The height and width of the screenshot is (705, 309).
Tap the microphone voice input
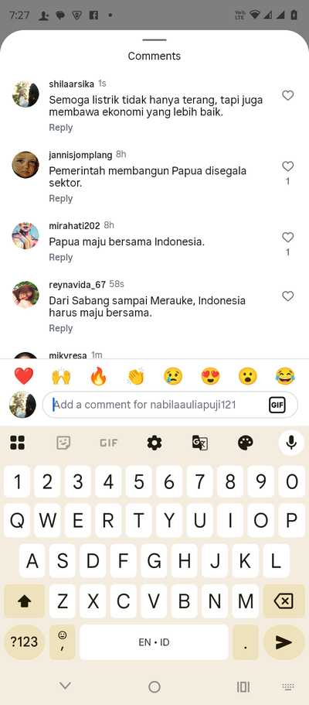291,443
